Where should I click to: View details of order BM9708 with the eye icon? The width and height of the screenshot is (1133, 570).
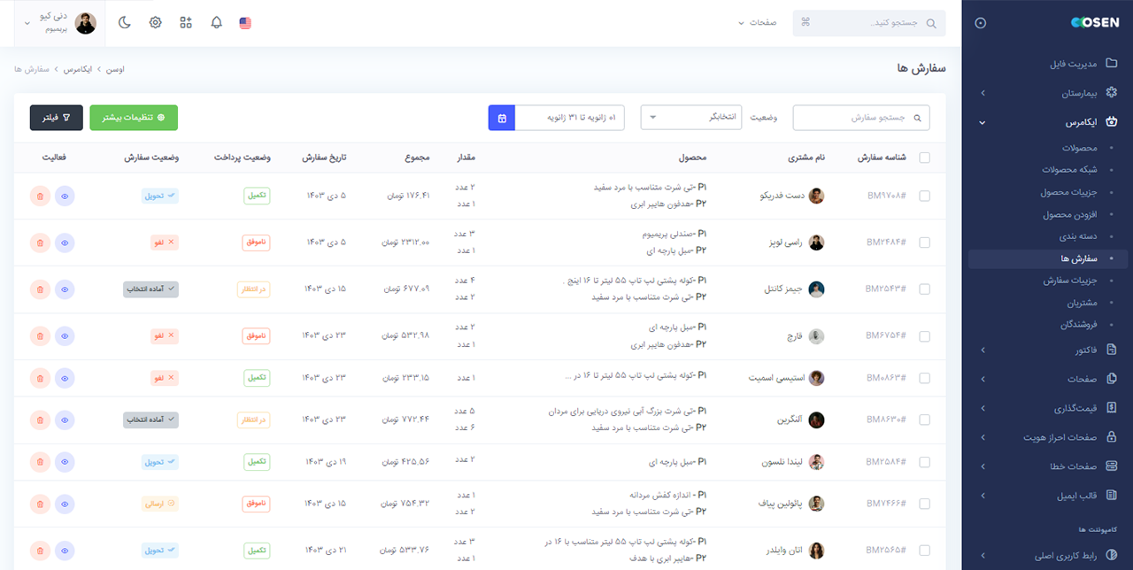coord(64,196)
